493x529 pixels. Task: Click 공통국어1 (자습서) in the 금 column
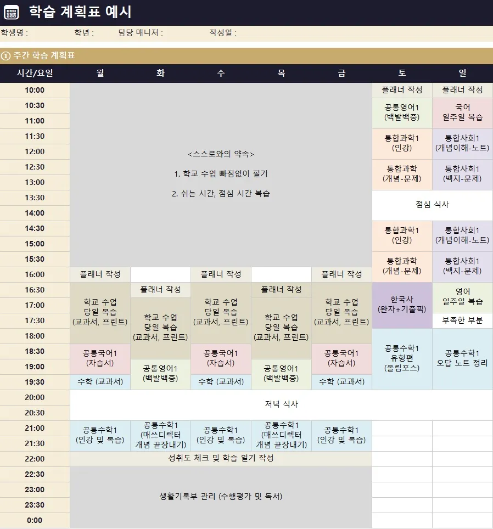[342, 359]
